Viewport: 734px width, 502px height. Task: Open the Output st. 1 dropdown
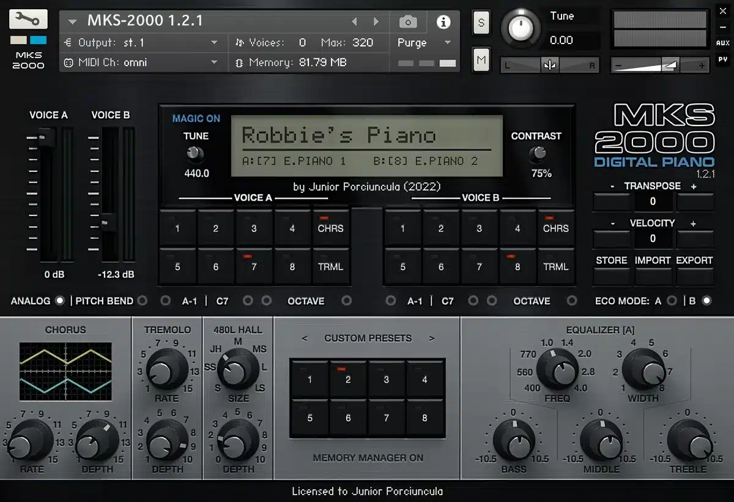tap(141, 42)
